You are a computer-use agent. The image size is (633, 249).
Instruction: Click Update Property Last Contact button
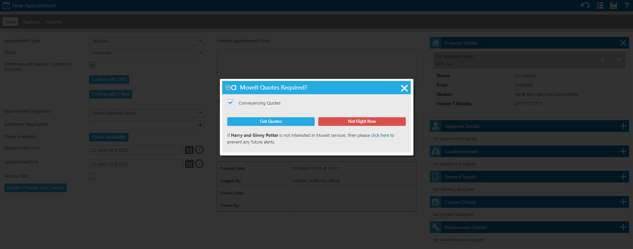(35, 188)
